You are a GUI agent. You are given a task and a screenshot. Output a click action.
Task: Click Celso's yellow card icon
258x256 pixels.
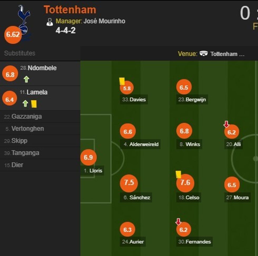178,175
